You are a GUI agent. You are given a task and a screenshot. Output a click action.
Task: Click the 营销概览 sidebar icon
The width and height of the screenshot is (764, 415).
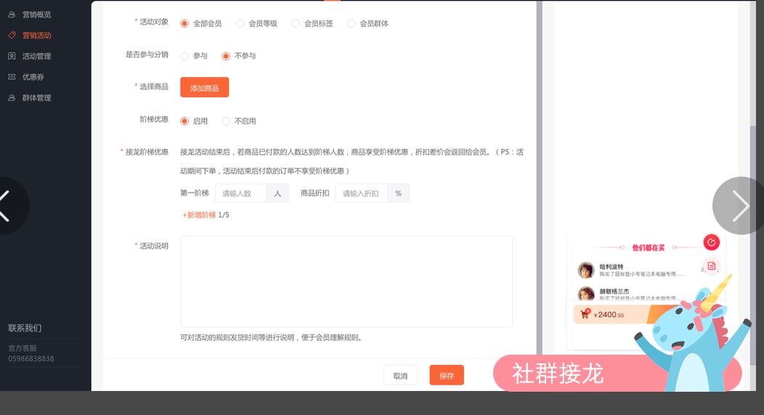click(12, 15)
